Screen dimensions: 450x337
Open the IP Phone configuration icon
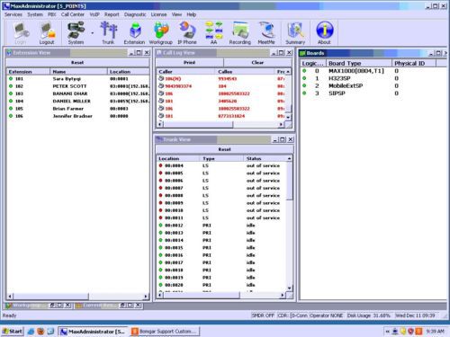187,33
